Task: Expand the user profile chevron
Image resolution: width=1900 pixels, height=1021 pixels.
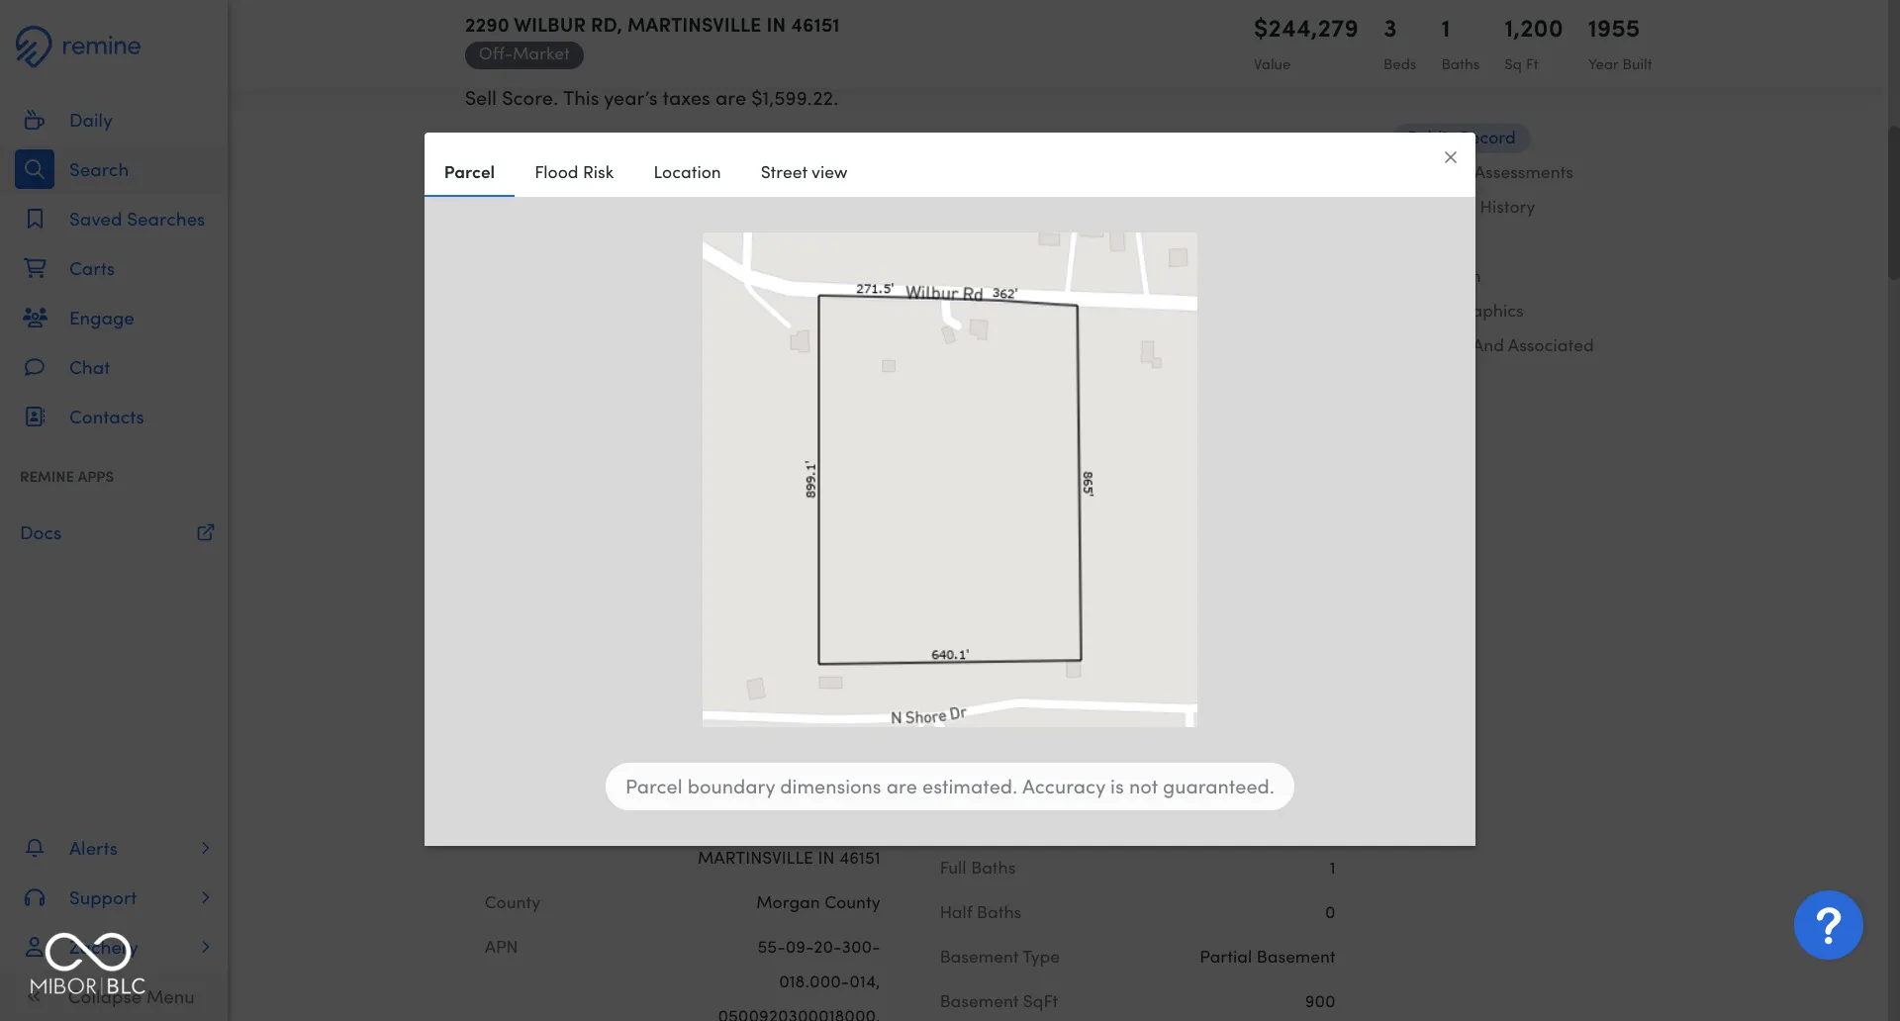Action: point(205,948)
